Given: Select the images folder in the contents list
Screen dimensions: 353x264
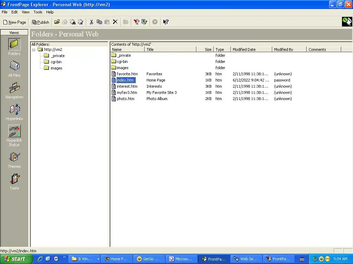Looking at the screenshot, I should coord(122,68).
